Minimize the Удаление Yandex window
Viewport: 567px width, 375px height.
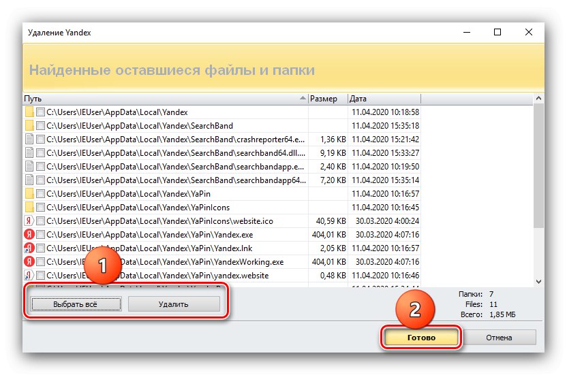pyautogui.click(x=467, y=32)
